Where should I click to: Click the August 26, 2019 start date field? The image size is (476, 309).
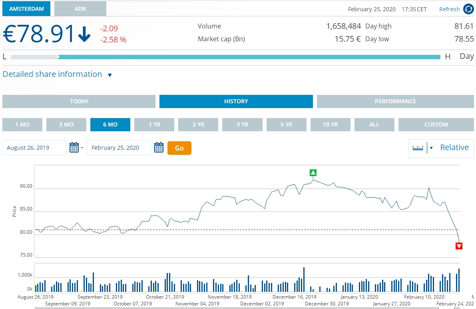(x=34, y=148)
